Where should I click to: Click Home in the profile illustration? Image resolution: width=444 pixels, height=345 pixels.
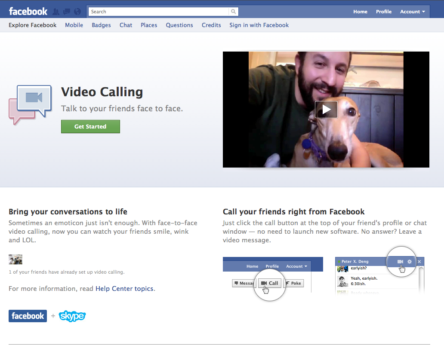tap(252, 266)
